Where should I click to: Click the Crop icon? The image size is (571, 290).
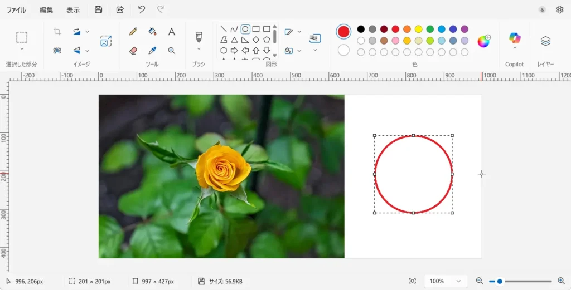click(x=57, y=31)
